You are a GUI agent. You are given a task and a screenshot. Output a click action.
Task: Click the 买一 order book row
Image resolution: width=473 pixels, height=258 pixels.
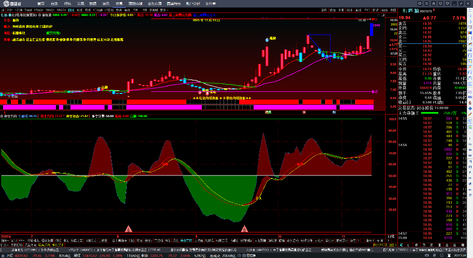coord(432,46)
